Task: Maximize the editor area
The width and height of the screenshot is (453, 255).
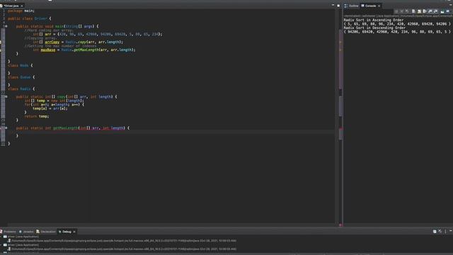Action: [x=338, y=5]
